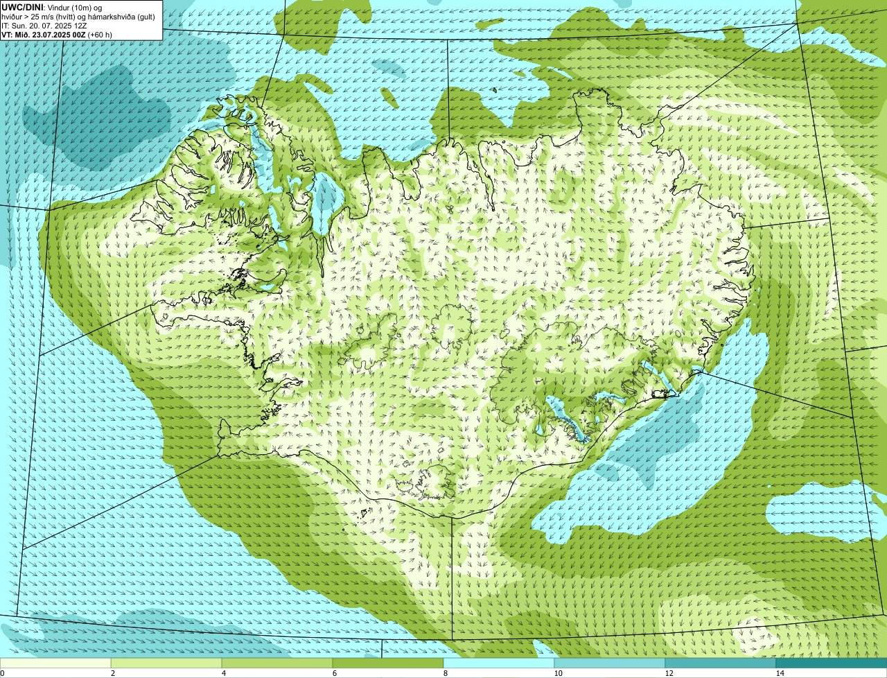Click the dark teal legend swatch above 14

[832, 663]
